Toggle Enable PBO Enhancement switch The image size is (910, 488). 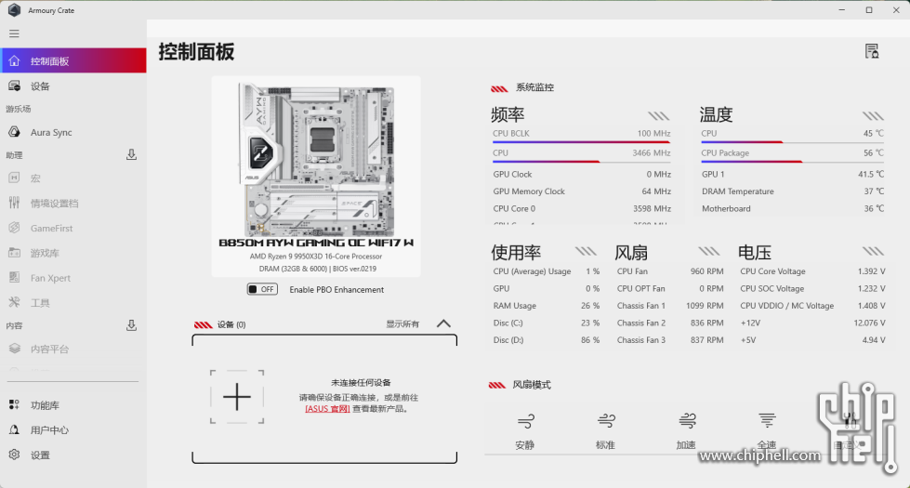tap(262, 289)
